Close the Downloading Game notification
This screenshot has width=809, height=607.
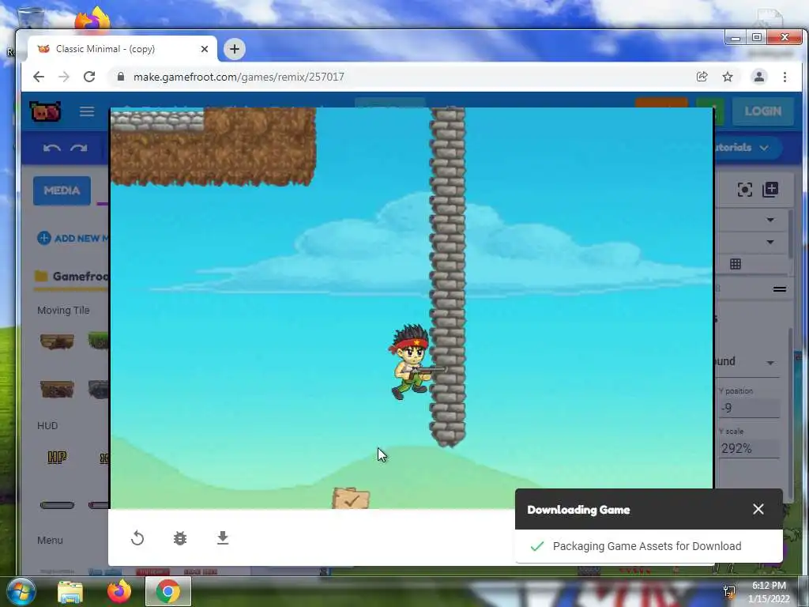pyautogui.click(x=758, y=509)
